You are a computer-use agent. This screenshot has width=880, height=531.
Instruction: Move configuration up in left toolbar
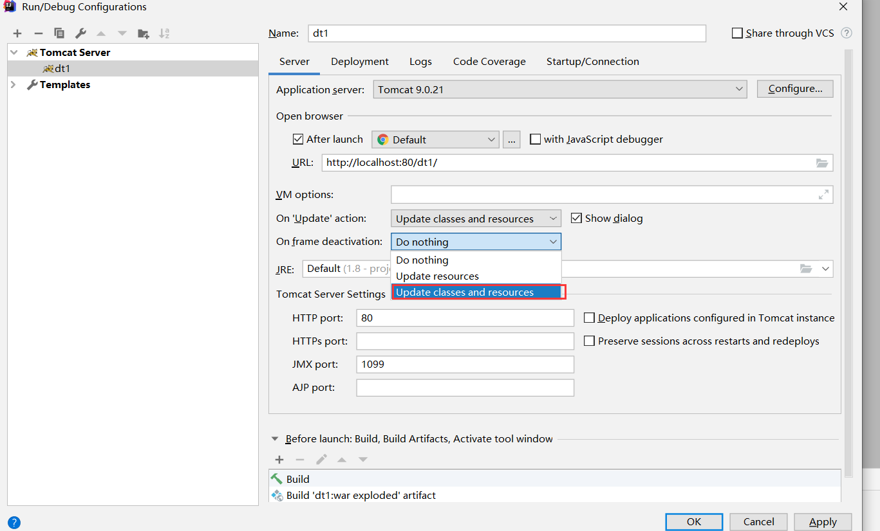(101, 33)
